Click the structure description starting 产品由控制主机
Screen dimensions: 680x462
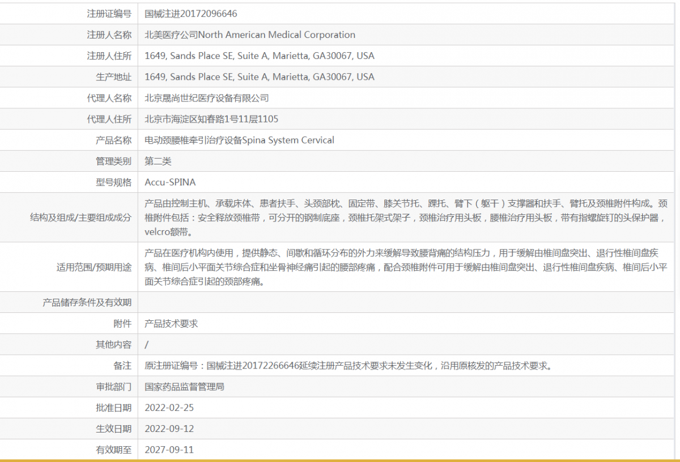coord(406,217)
